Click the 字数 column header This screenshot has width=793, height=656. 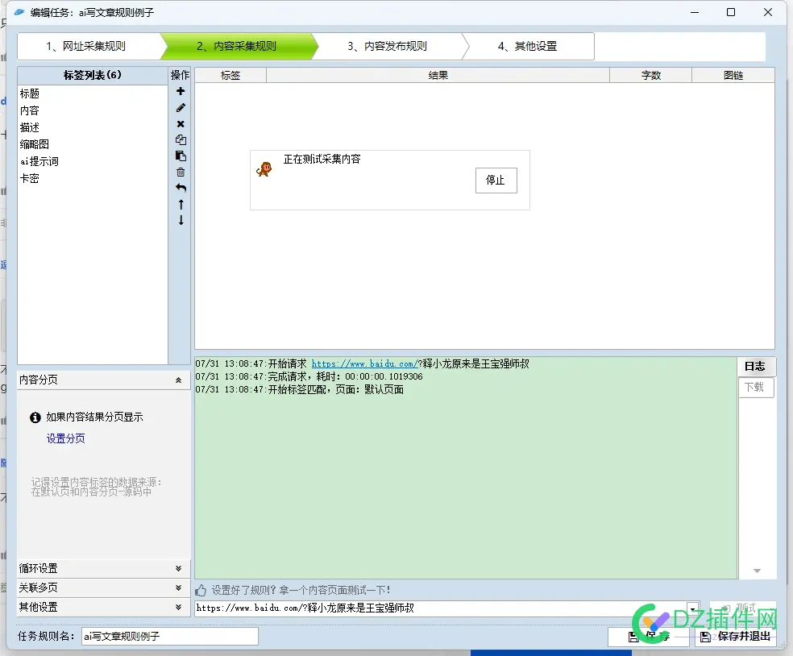pos(651,76)
